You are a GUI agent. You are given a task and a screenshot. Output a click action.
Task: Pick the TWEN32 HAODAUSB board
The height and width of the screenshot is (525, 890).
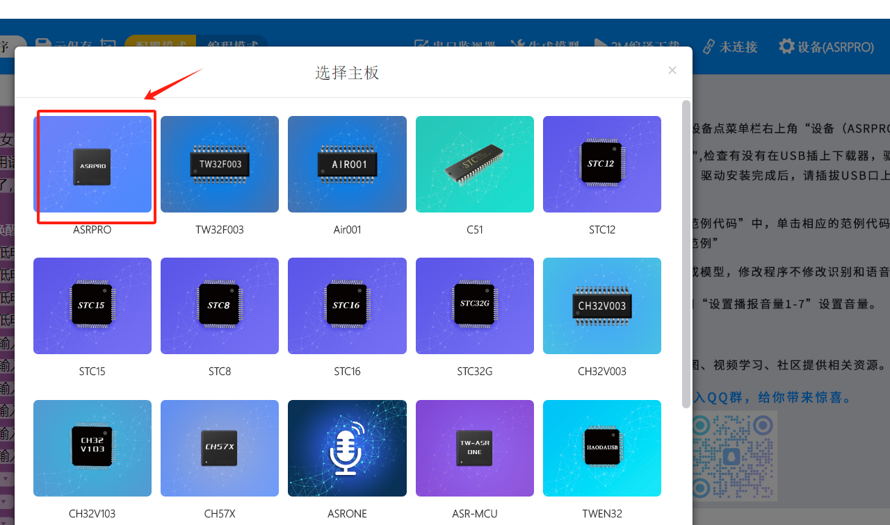(602, 448)
